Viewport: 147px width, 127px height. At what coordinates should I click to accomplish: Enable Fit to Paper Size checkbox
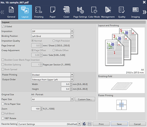(x=3, y=104)
